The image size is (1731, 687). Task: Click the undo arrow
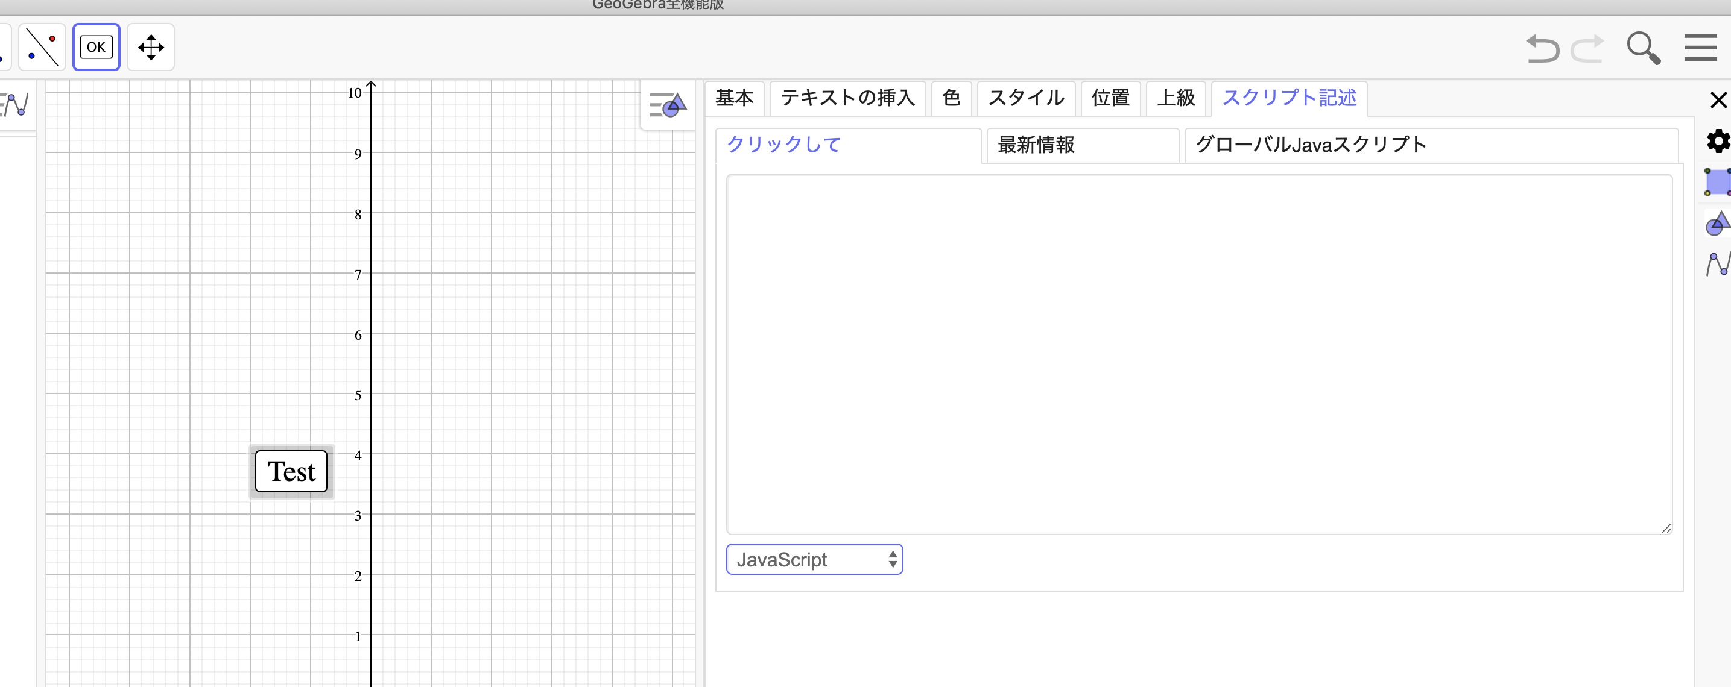click(x=1542, y=47)
